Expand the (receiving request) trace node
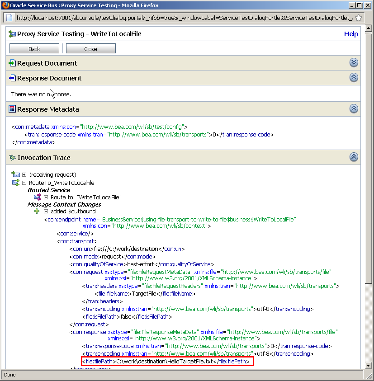The height and width of the screenshot is (381, 374). (24, 175)
